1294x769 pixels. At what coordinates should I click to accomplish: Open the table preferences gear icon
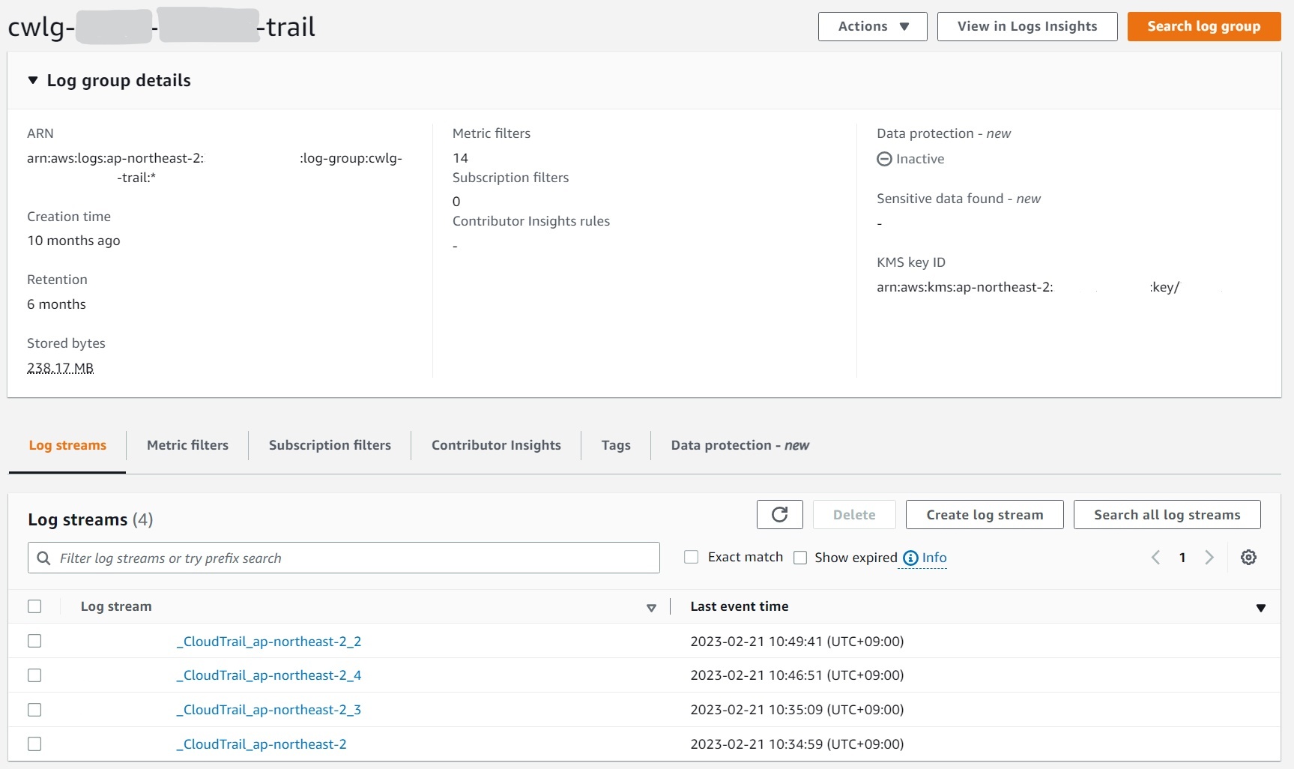coord(1248,558)
